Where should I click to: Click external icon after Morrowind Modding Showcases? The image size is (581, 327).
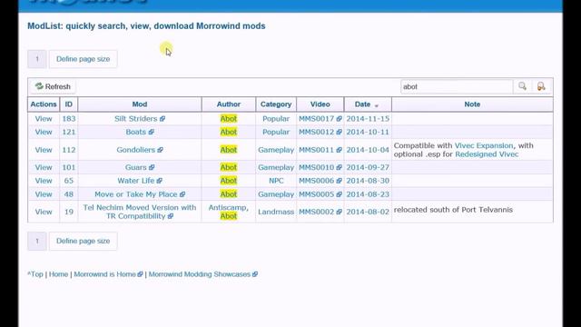pos(255,274)
